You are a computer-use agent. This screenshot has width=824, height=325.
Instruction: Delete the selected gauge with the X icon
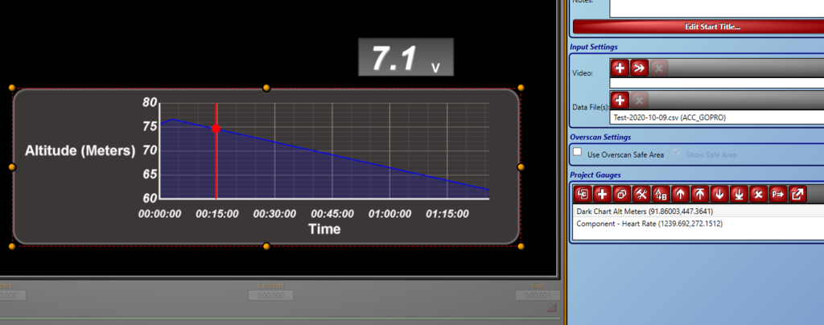click(758, 194)
